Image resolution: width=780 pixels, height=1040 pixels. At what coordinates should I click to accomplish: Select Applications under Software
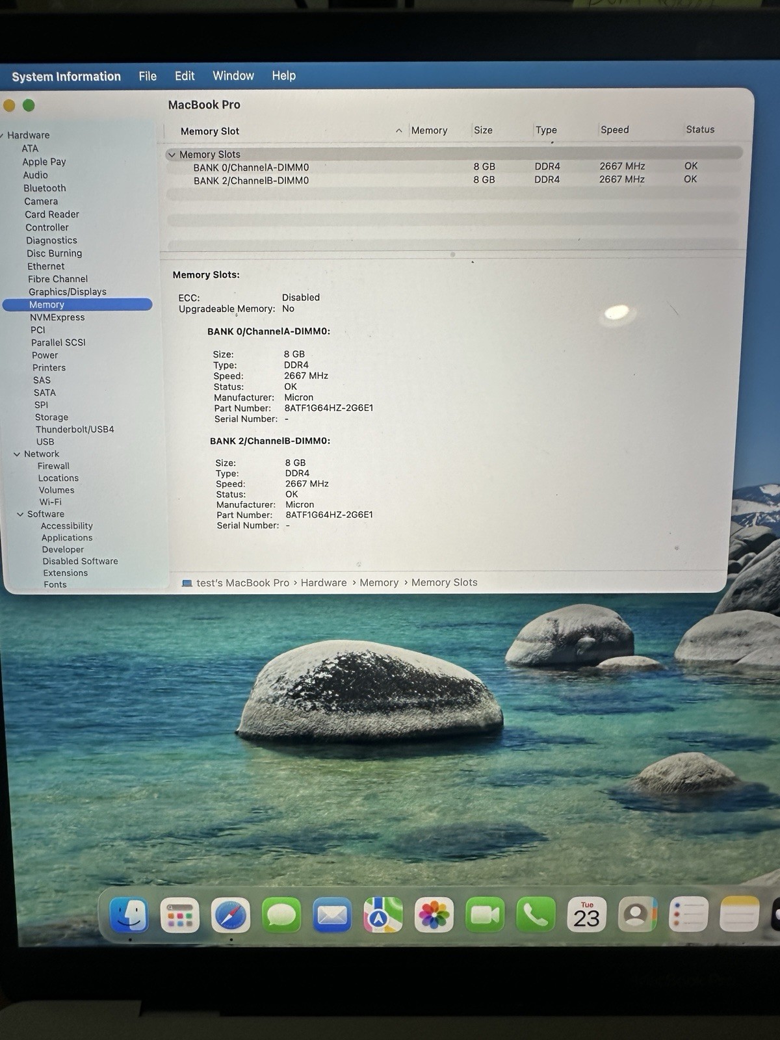[x=67, y=538]
